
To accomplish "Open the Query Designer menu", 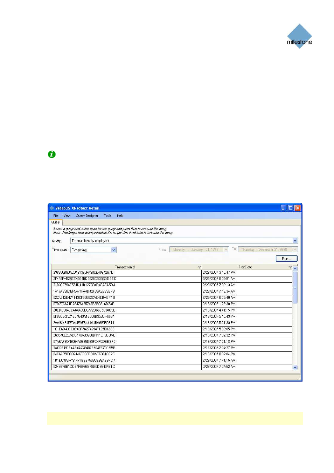I will tap(87, 216).
